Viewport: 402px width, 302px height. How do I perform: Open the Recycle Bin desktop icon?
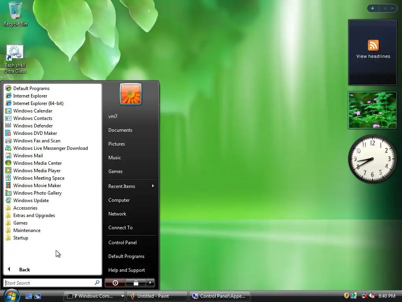(15, 14)
